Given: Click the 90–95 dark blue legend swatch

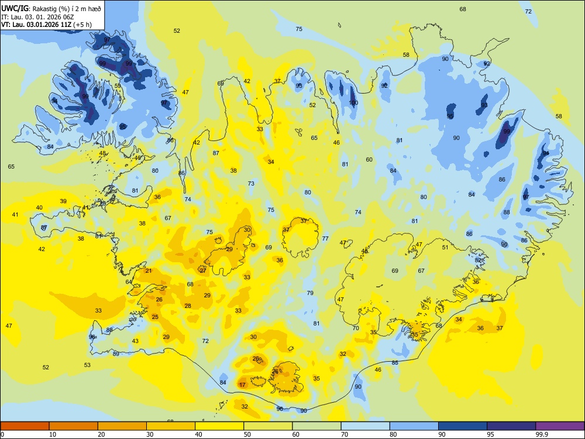Looking at the screenshot, I should [x=463, y=426].
